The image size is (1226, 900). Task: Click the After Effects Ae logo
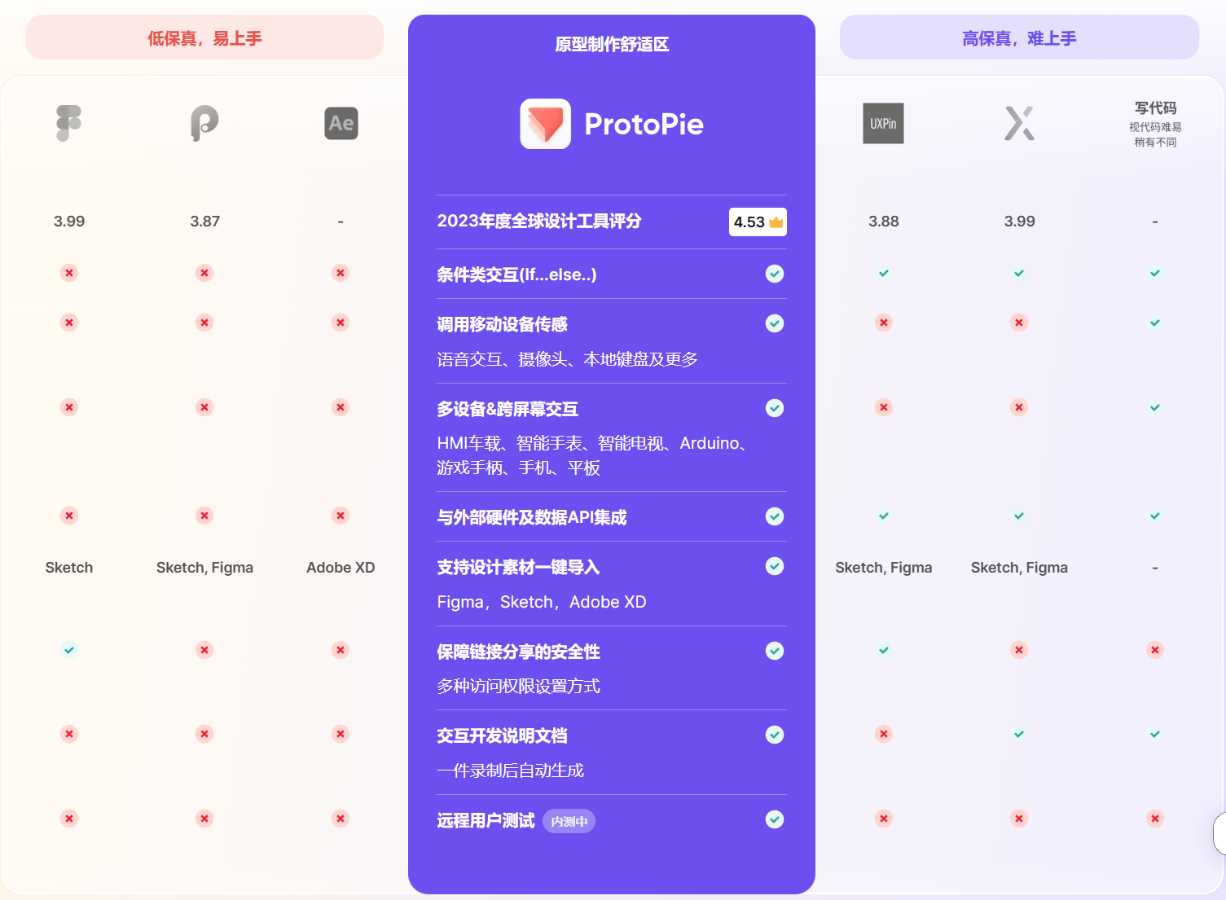341,123
